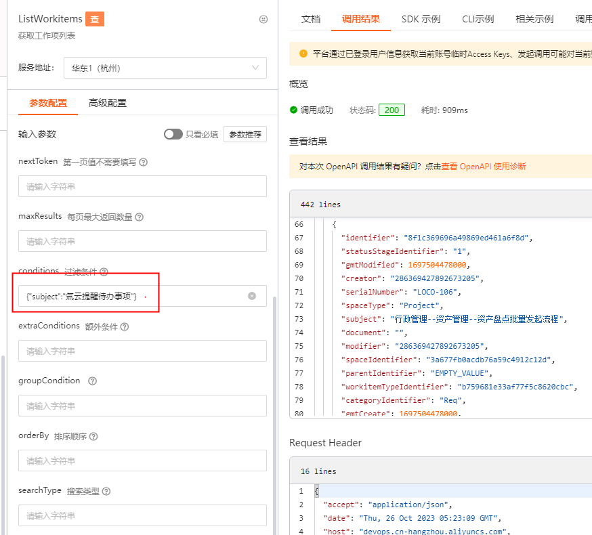Click the 442 lines result header

440,204
